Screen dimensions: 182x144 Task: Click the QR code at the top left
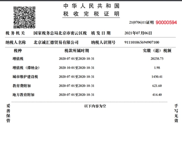pos(24,17)
